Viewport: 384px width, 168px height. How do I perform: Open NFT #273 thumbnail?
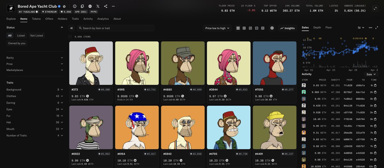[x=91, y=63]
